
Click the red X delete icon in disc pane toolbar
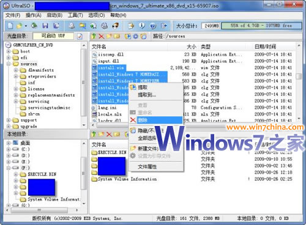(101, 37)
